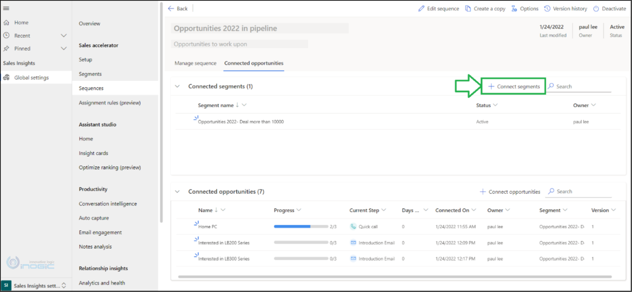Open the Progress column filter dropdown
This screenshot has height=292, width=632.
[x=299, y=210]
